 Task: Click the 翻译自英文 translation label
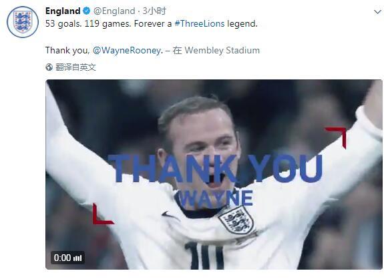[x=75, y=67]
